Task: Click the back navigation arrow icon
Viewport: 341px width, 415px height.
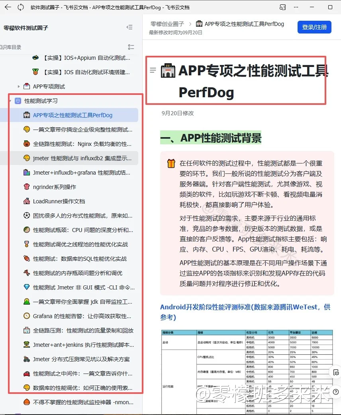Action: (x=8, y=7)
